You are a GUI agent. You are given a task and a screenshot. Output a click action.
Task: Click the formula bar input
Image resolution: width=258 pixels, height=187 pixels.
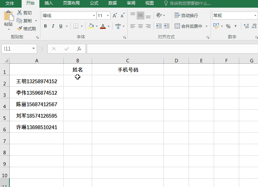[173, 49]
